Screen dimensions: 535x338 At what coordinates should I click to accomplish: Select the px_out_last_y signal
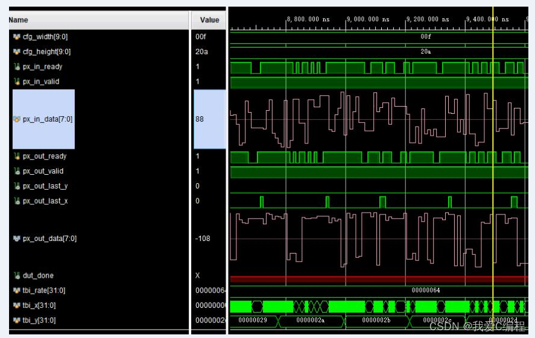click(x=45, y=186)
